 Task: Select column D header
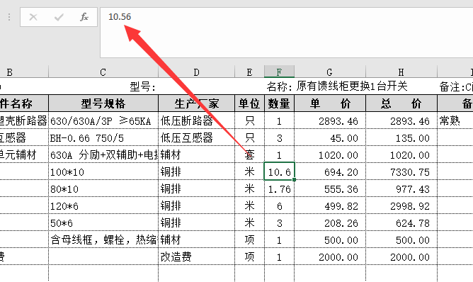point(196,72)
